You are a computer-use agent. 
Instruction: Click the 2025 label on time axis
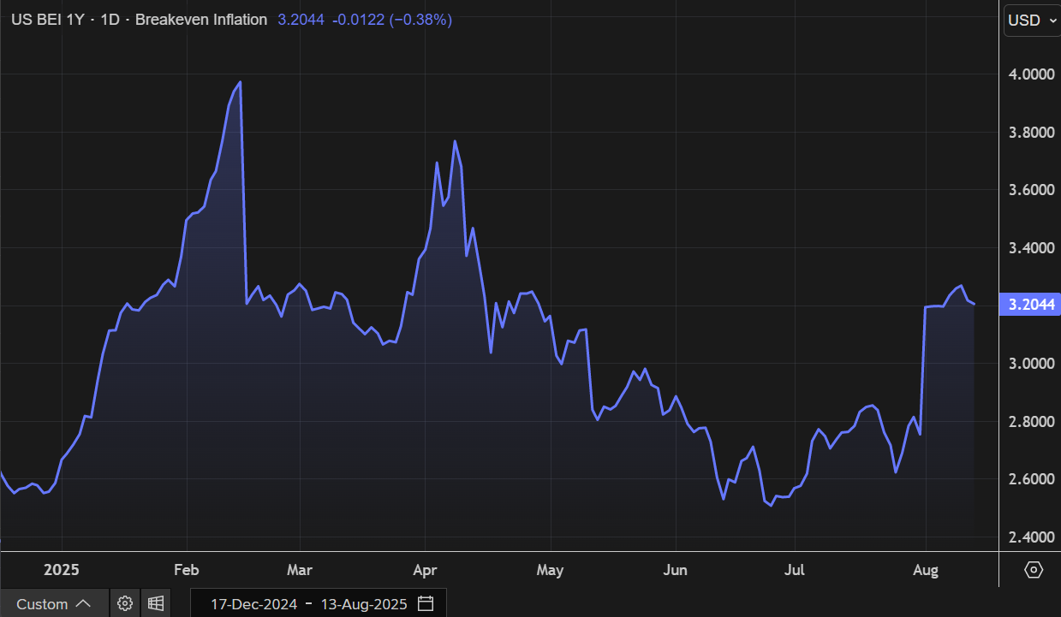[62, 570]
